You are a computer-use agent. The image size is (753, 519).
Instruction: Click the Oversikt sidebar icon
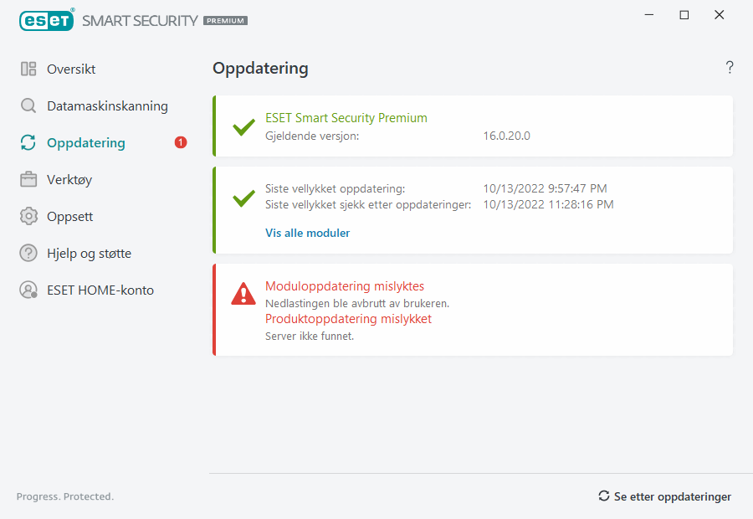(28, 69)
